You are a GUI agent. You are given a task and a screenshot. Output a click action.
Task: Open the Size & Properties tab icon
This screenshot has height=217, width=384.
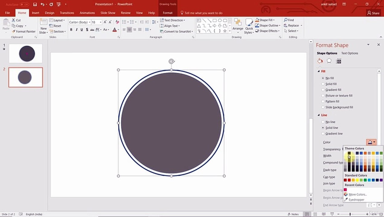point(338,61)
